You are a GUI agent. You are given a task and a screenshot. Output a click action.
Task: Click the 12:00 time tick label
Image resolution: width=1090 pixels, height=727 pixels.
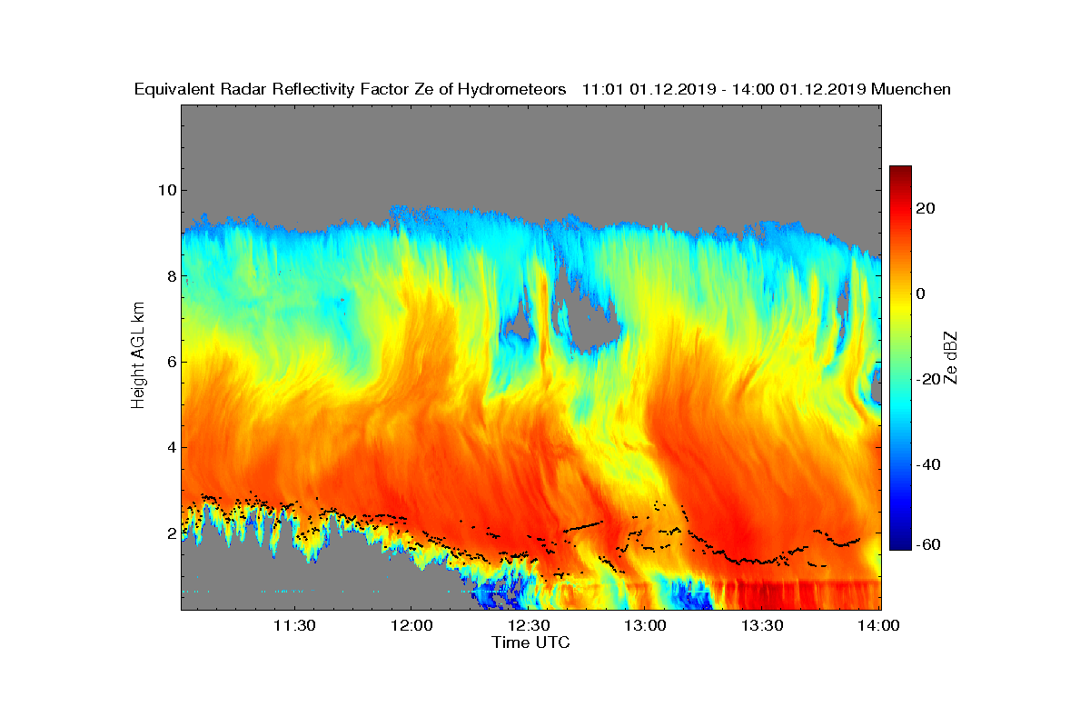click(411, 625)
